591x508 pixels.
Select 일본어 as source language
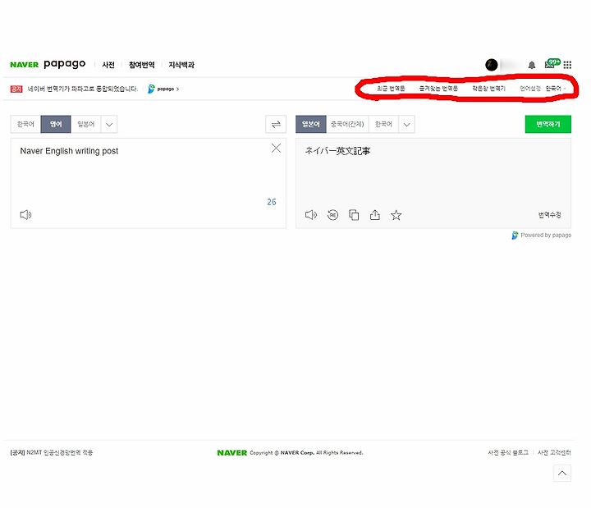click(x=86, y=124)
